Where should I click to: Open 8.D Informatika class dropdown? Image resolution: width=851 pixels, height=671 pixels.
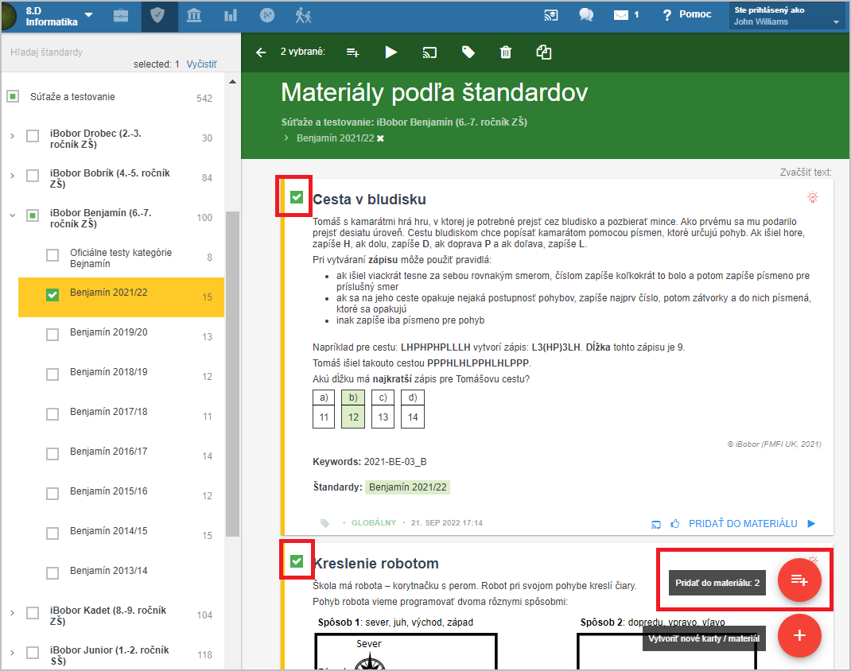pos(59,16)
